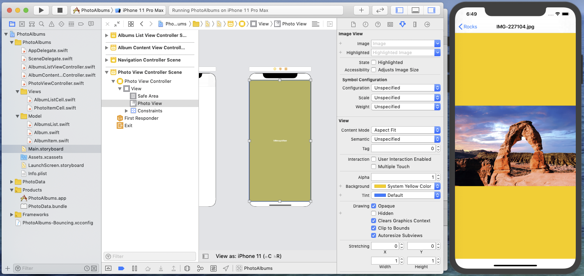Image resolution: width=584 pixels, height=276 pixels.
Task: Open PhotoAlbums scheme selector
Action: [x=92, y=10]
